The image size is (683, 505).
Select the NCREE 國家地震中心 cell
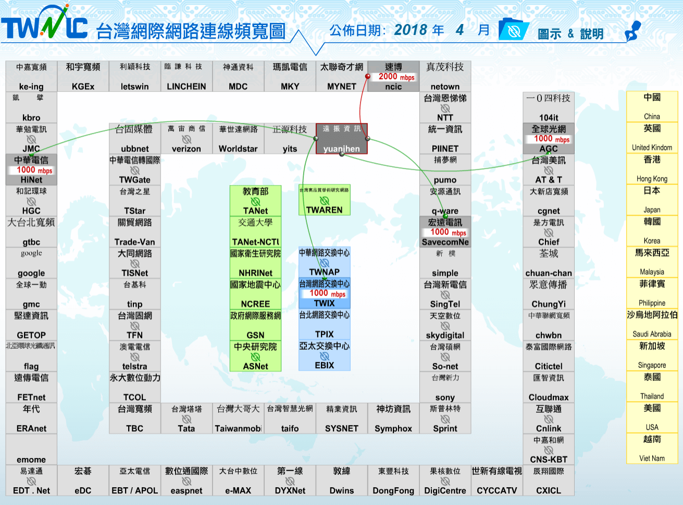pos(255,294)
